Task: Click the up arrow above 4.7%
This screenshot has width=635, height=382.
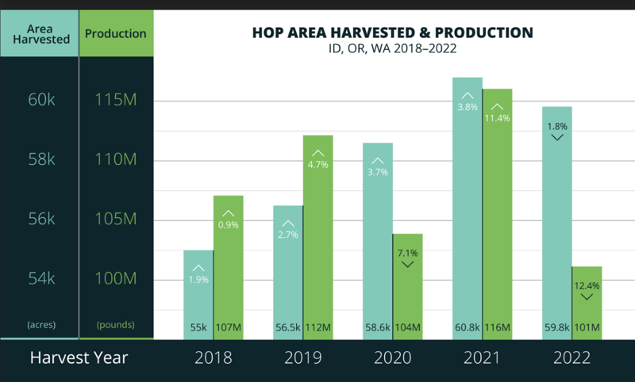Action: tap(318, 153)
